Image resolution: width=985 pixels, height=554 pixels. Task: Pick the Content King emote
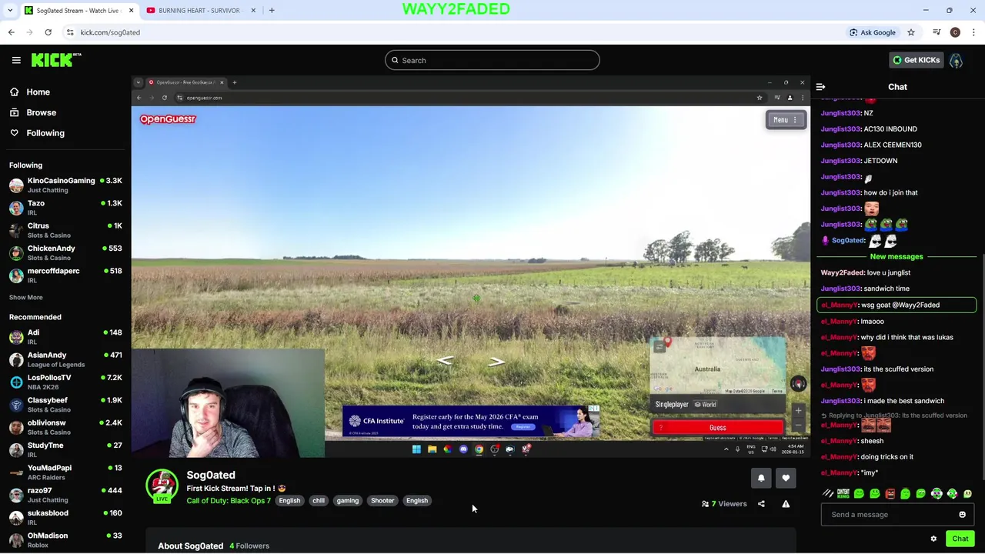click(843, 494)
